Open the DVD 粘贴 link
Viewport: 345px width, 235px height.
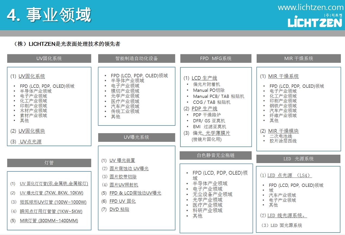coord(119,209)
